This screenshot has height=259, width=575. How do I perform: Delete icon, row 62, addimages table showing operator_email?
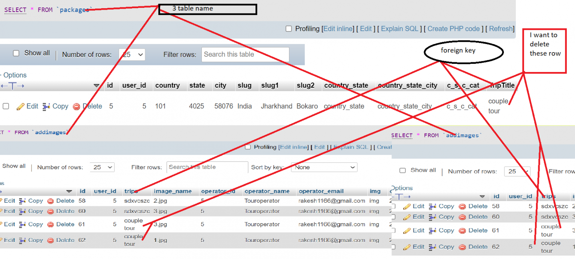click(x=51, y=240)
